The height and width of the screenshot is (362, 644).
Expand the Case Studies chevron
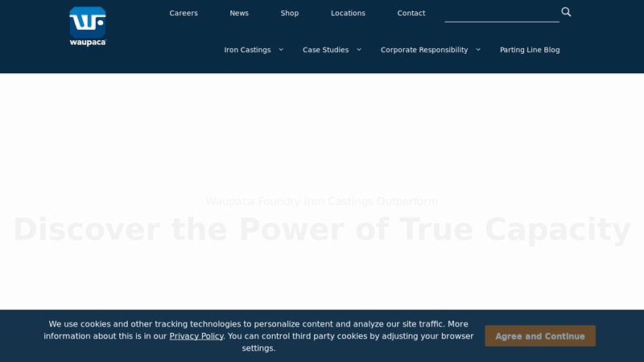359,50
